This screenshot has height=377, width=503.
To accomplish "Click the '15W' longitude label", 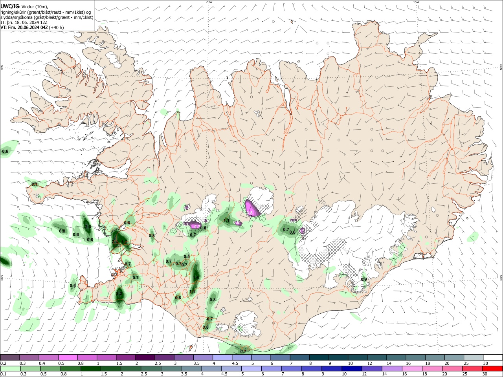I will click(416, 2).
